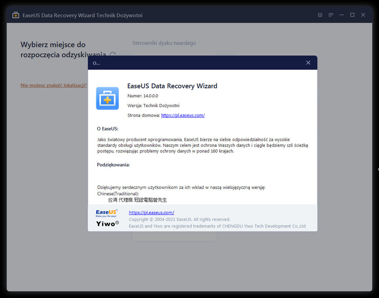Close the About dialog with X
The height and width of the screenshot is (298, 379).
[308, 63]
